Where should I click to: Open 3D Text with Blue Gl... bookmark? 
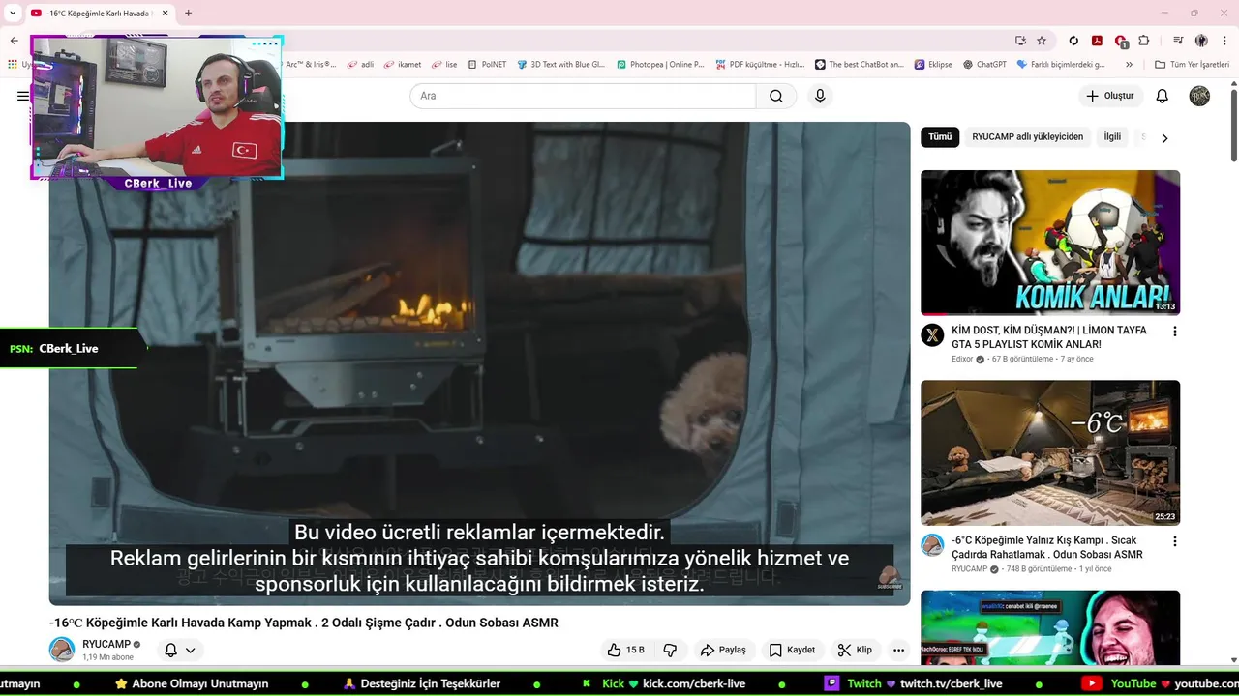pos(560,65)
